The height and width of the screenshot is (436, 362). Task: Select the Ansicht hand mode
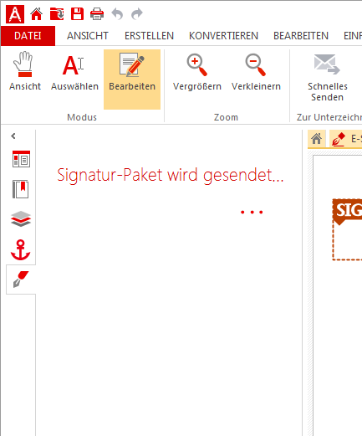click(x=25, y=71)
